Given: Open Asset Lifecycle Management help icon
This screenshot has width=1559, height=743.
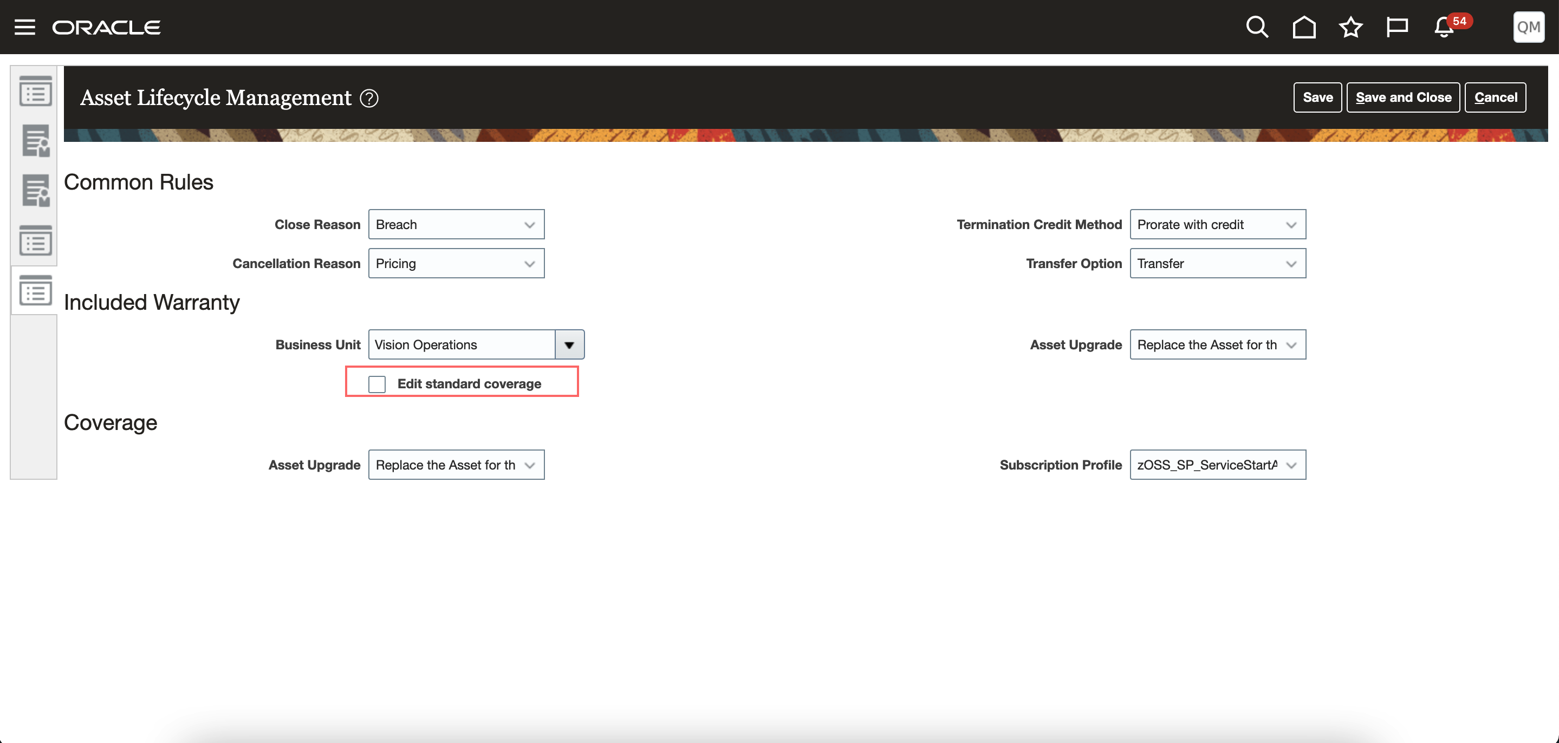Looking at the screenshot, I should (x=369, y=98).
